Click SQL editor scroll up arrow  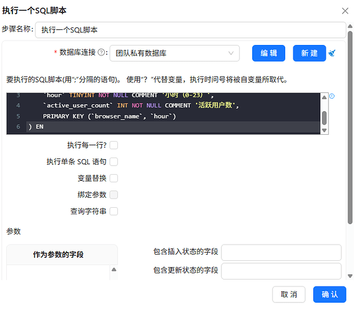point(324,97)
